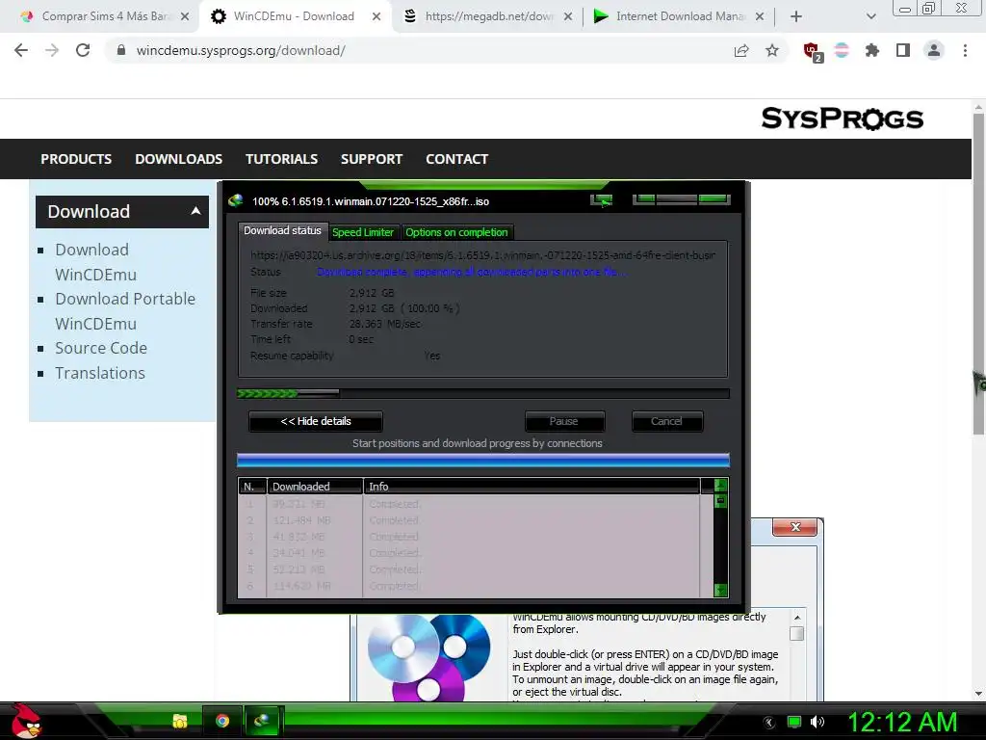This screenshot has width=986, height=740.
Task: Open the DOWNLOADS menu
Action: (178, 159)
